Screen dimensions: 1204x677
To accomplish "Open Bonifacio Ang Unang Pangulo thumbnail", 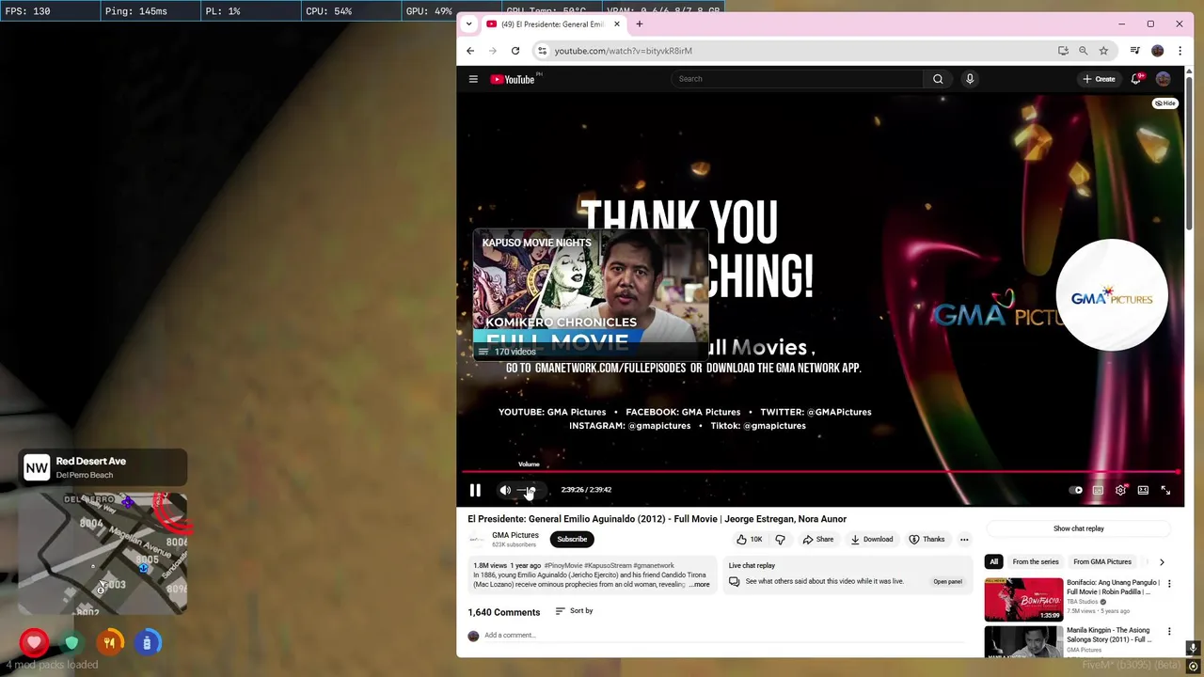I will (x=1023, y=600).
